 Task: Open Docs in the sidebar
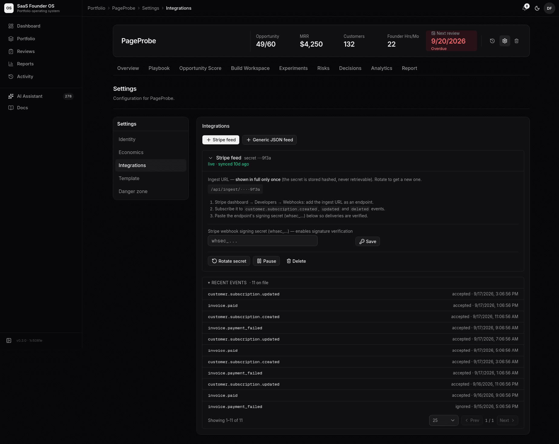tap(41, 108)
